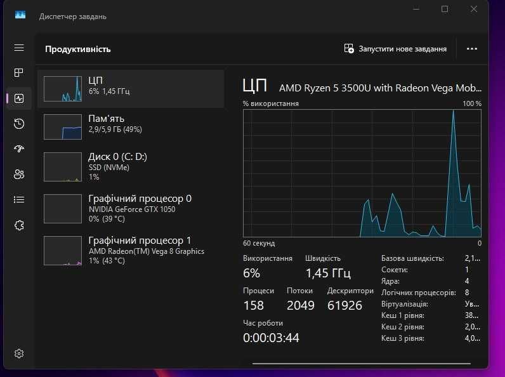505x377 pixels.
Task: Close the Task Manager window
Action: pyautogui.click(x=474, y=9)
